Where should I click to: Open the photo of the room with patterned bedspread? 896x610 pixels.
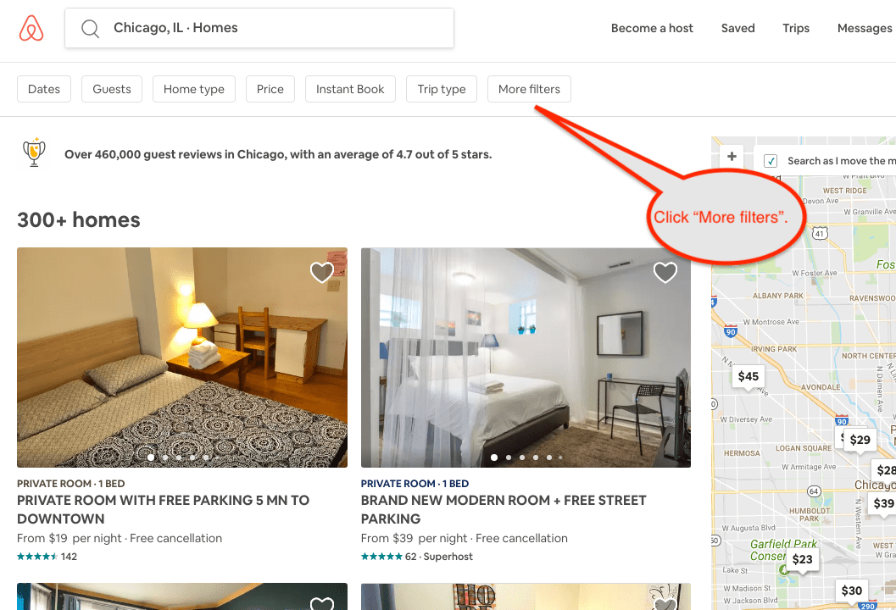pyautogui.click(x=182, y=358)
